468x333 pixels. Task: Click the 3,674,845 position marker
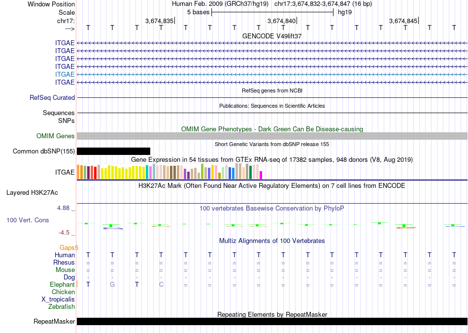coord(403,21)
